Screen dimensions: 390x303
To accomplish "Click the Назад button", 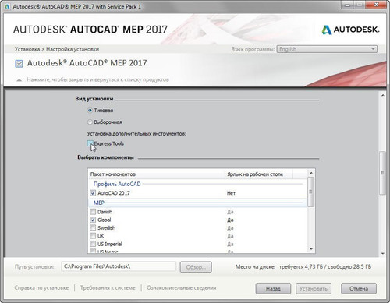I will point(273,288).
